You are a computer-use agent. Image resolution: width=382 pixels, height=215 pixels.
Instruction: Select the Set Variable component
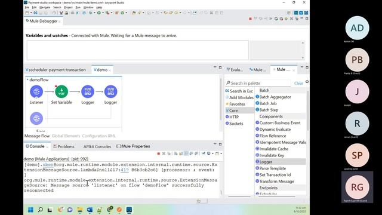(61, 91)
